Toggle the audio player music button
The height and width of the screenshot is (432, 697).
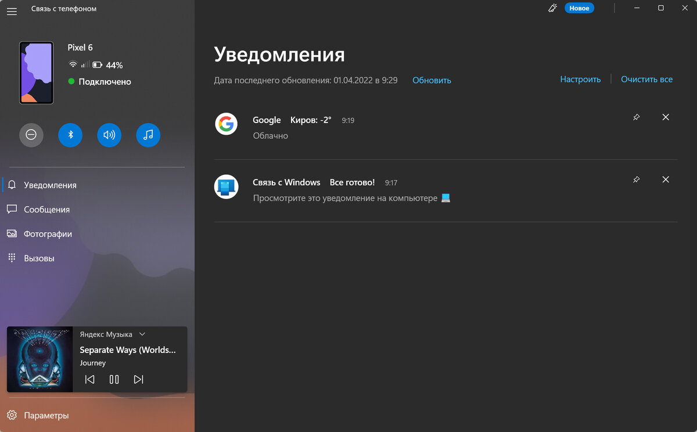click(148, 135)
